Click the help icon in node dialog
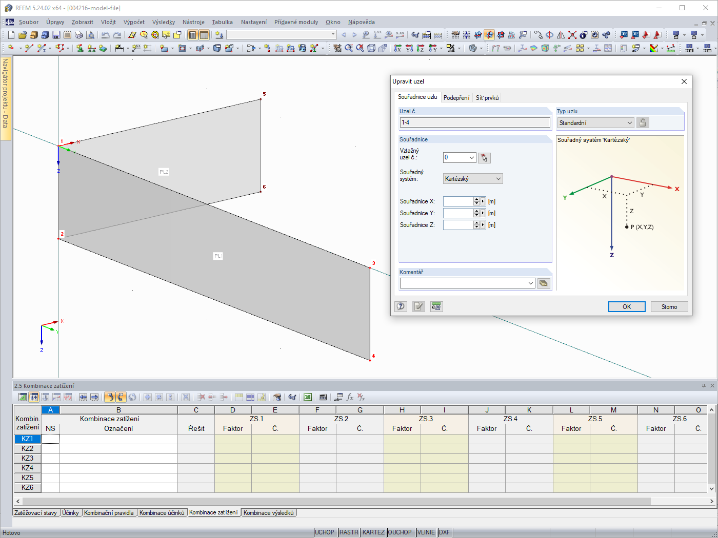The height and width of the screenshot is (538, 718). [401, 306]
